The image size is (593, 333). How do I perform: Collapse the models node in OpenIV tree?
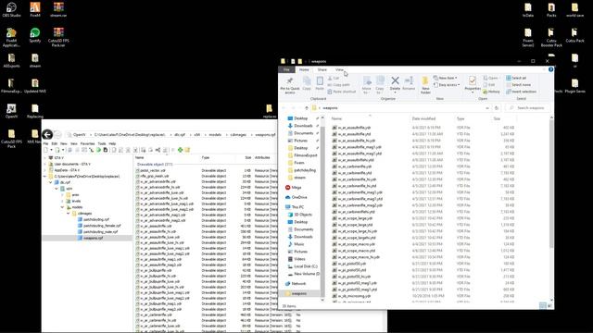tap(62, 207)
